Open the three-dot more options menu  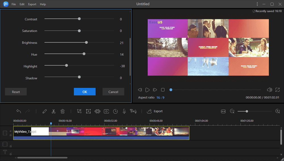257,4
